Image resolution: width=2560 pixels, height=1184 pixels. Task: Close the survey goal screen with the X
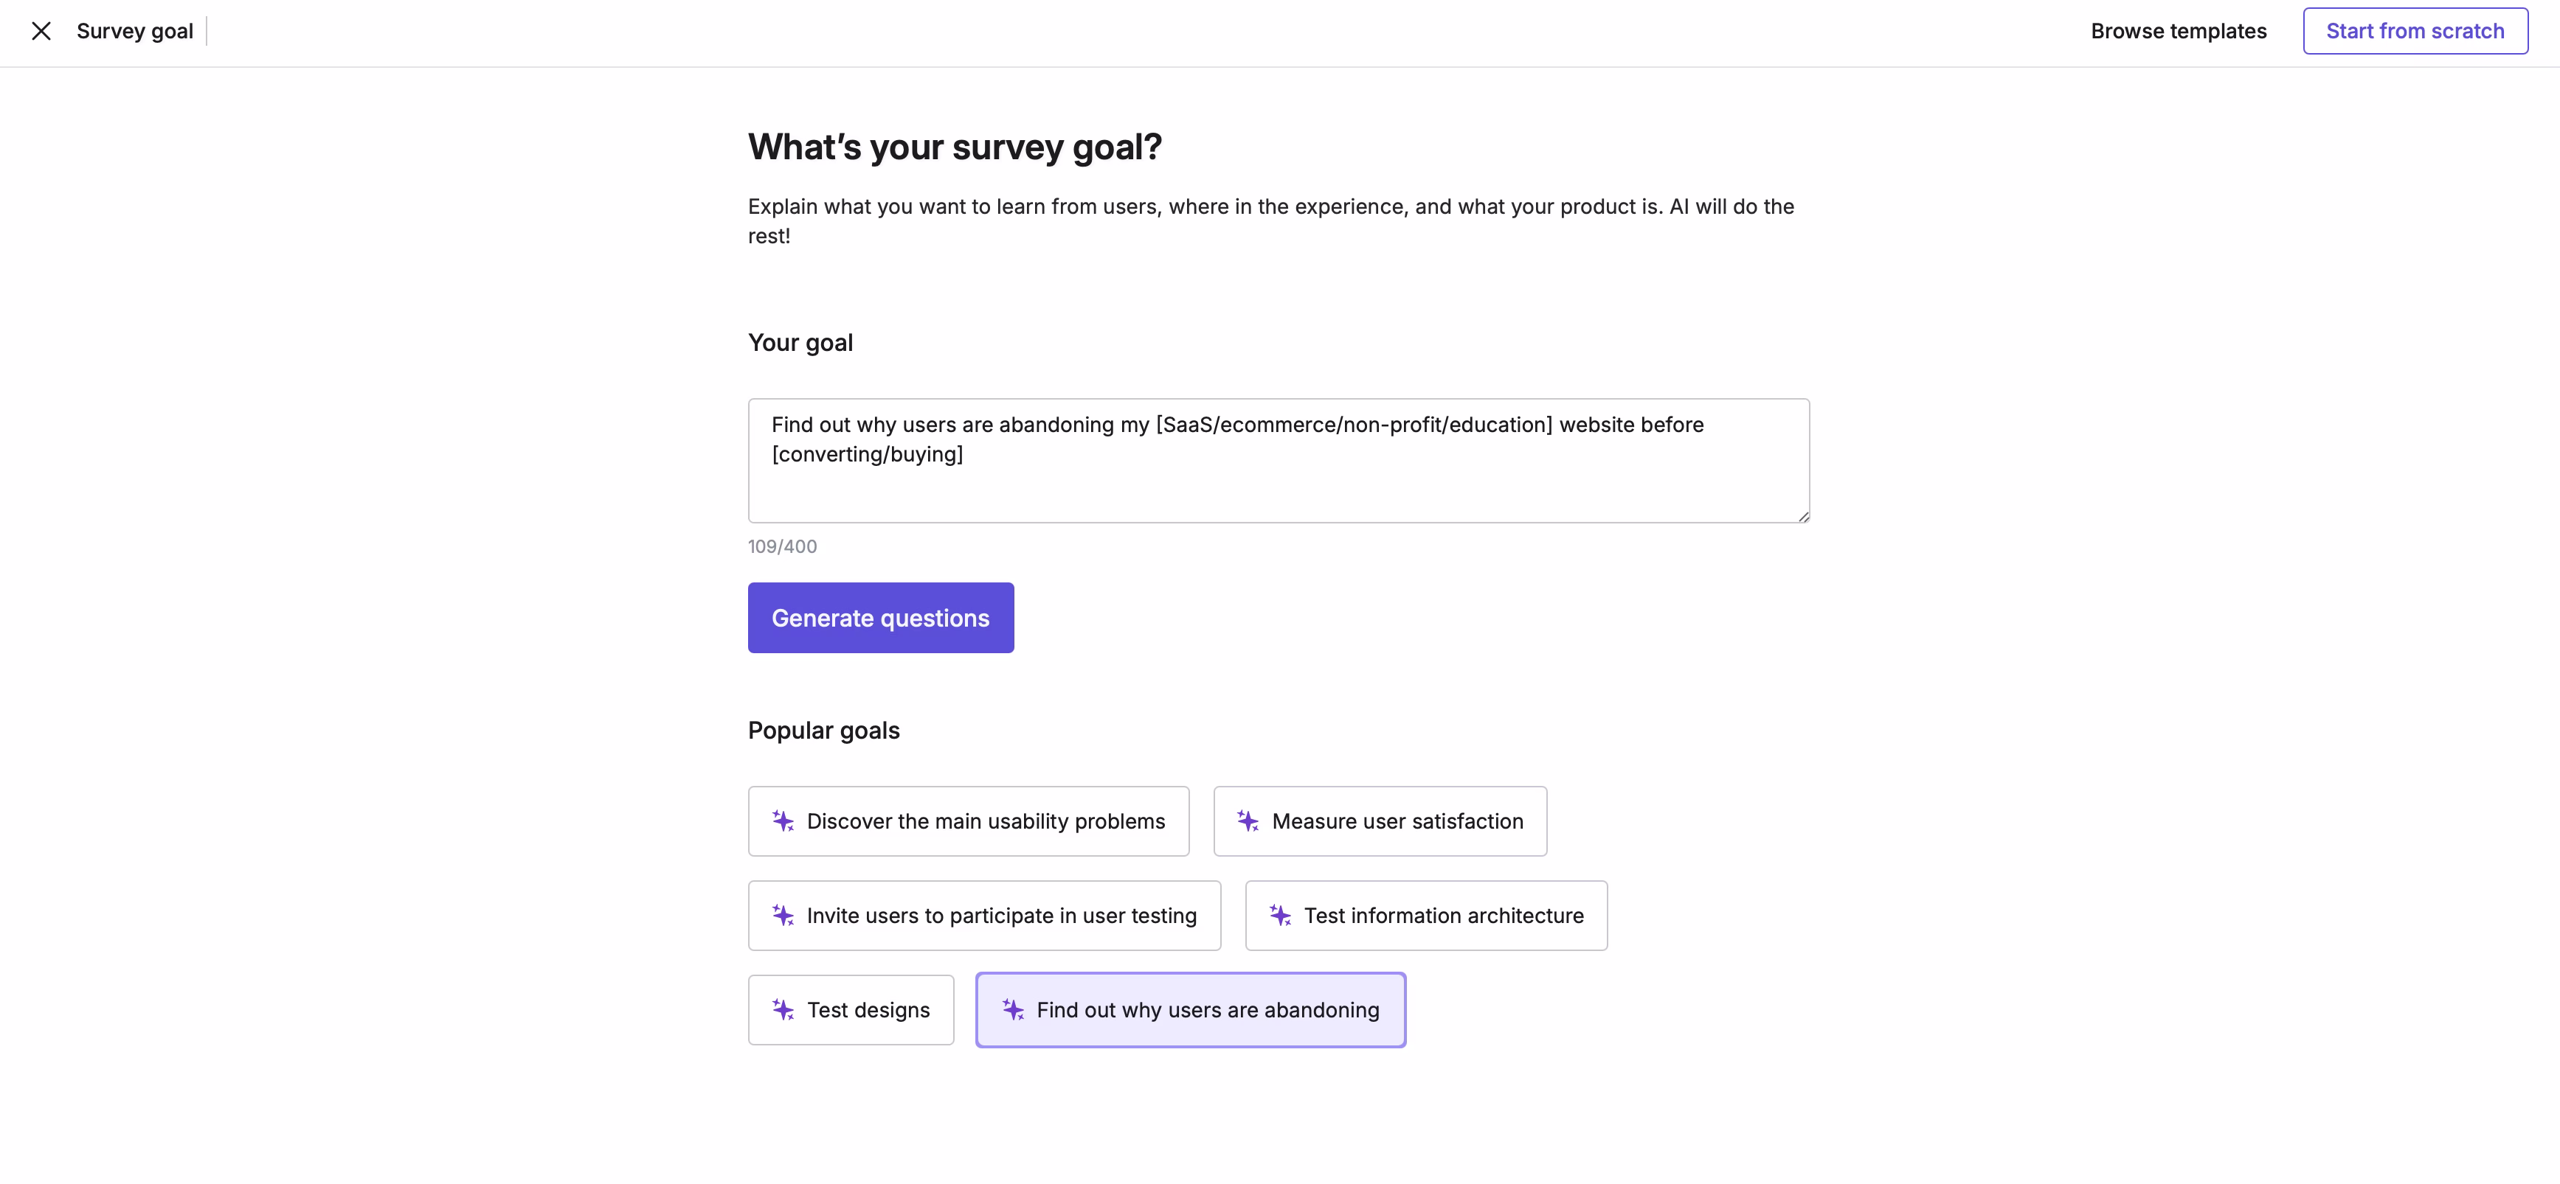point(41,31)
